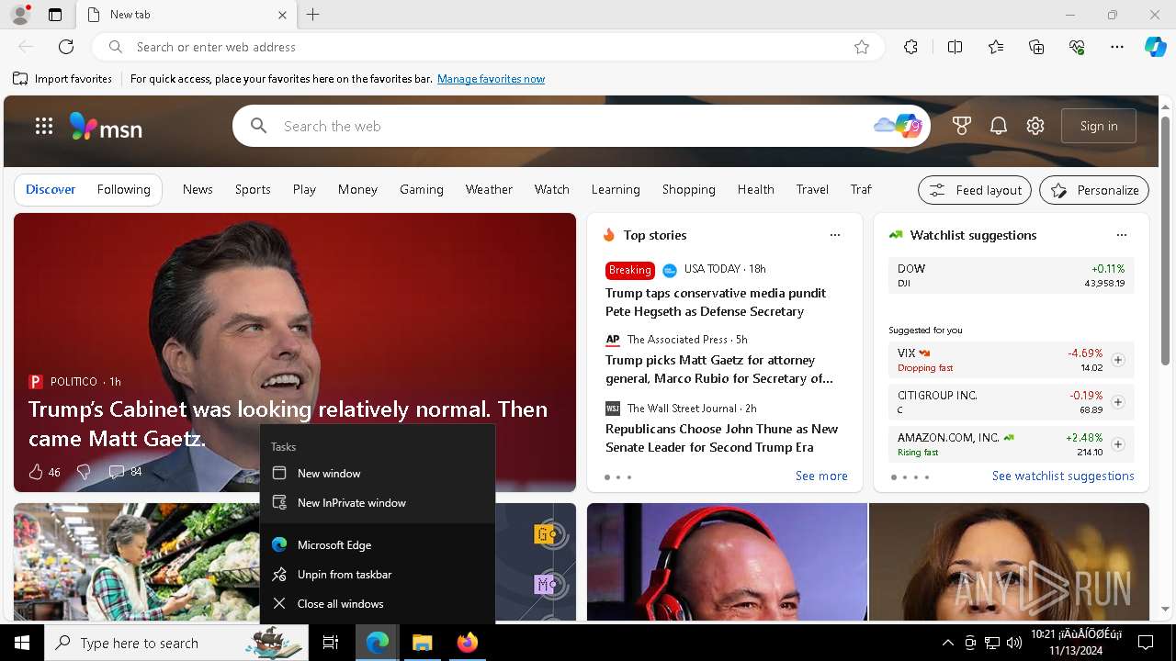This screenshot has height=661, width=1176.
Task: Open the Edge profile avatar
Action: pyautogui.click(x=20, y=15)
